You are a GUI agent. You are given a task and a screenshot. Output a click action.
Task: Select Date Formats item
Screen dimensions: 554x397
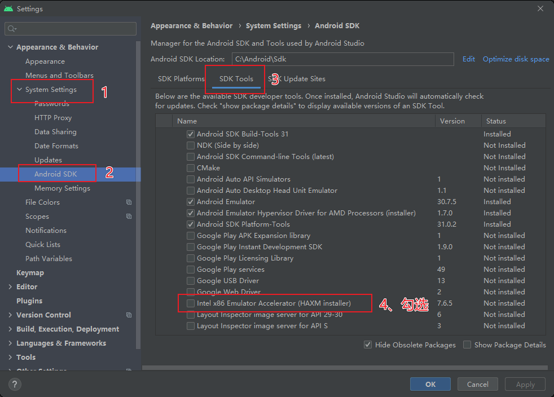[x=56, y=146]
